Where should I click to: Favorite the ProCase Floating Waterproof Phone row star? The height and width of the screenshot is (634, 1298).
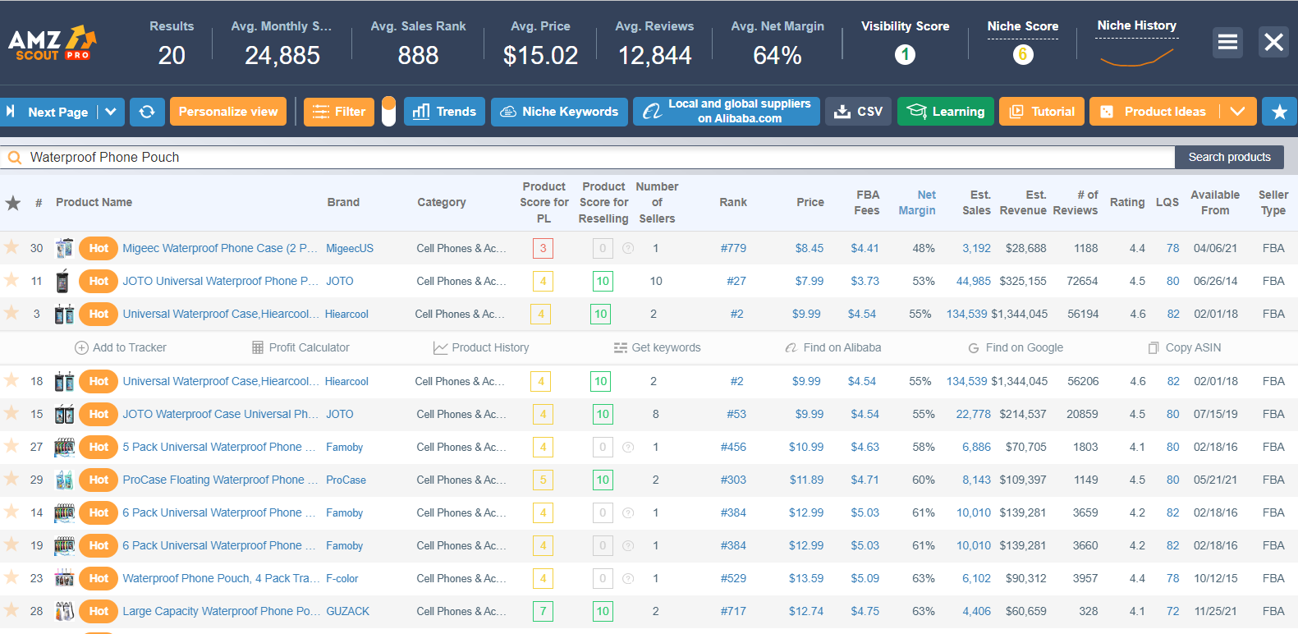click(11, 478)
